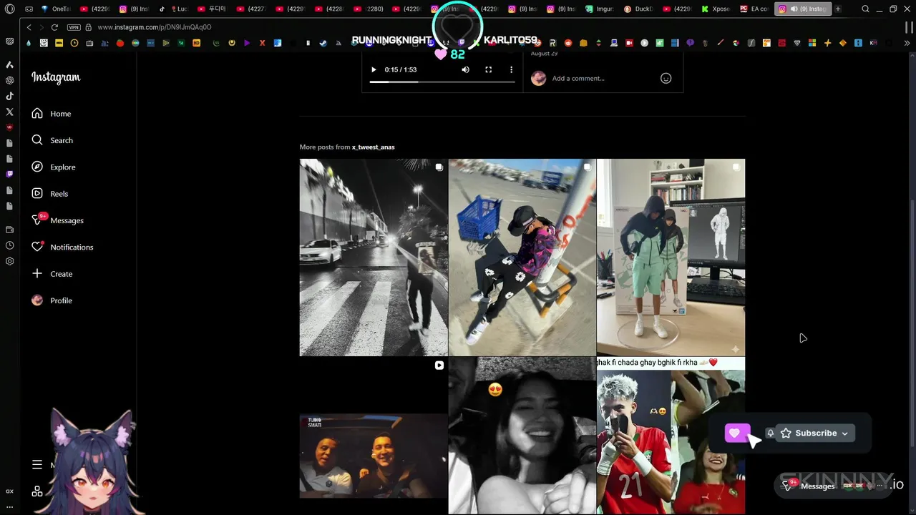Switch to the EA tab
Screen dimensions: 916x515
(x=754, y=9)
